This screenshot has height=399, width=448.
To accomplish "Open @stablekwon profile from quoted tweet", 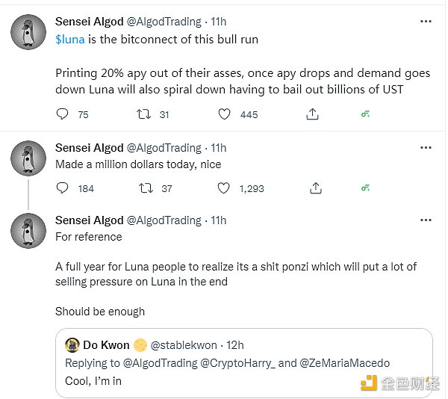I will 184,345.
